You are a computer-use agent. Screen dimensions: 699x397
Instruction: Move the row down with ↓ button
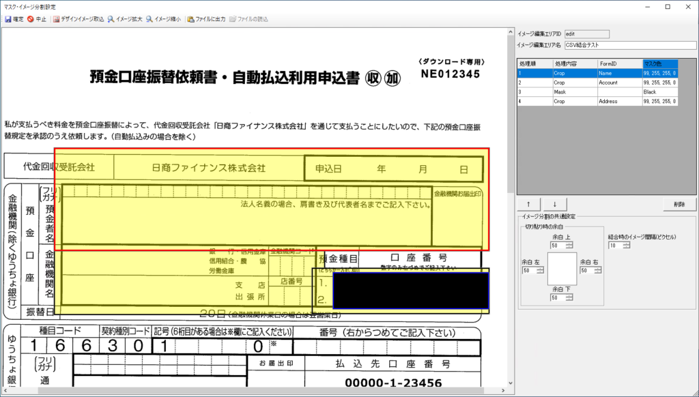554,204
